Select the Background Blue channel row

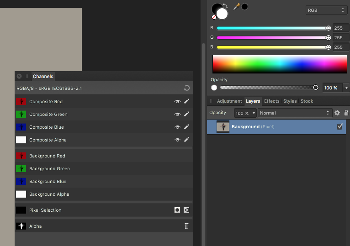104,181
